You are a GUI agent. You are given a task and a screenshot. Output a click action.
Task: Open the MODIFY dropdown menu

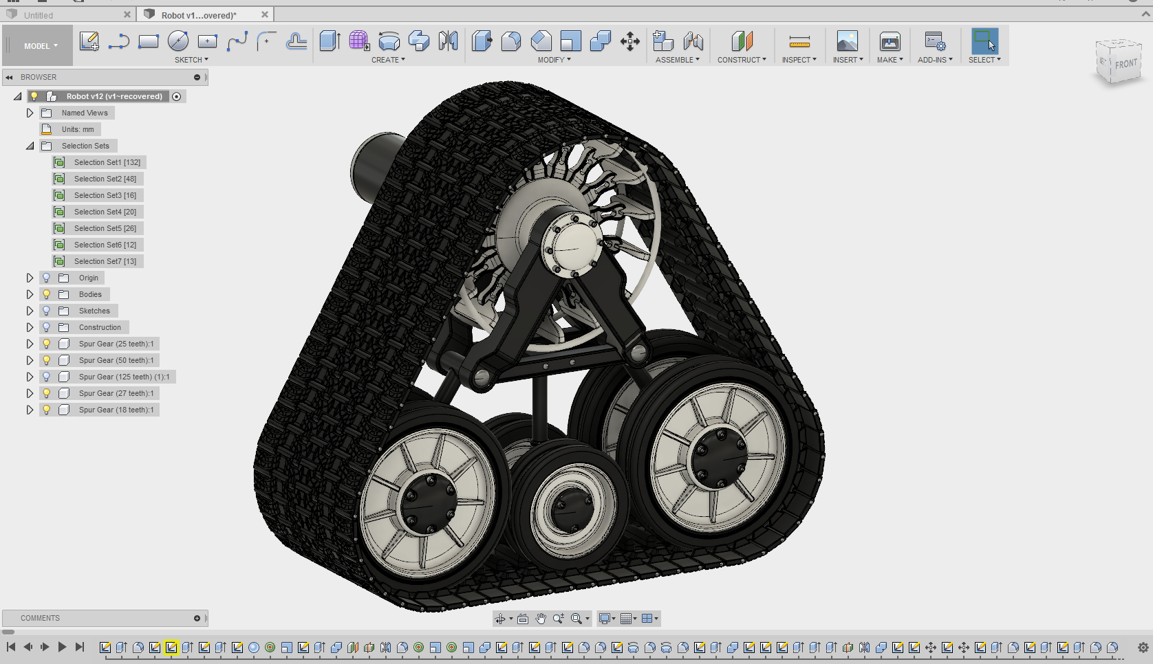click(554, 60)
